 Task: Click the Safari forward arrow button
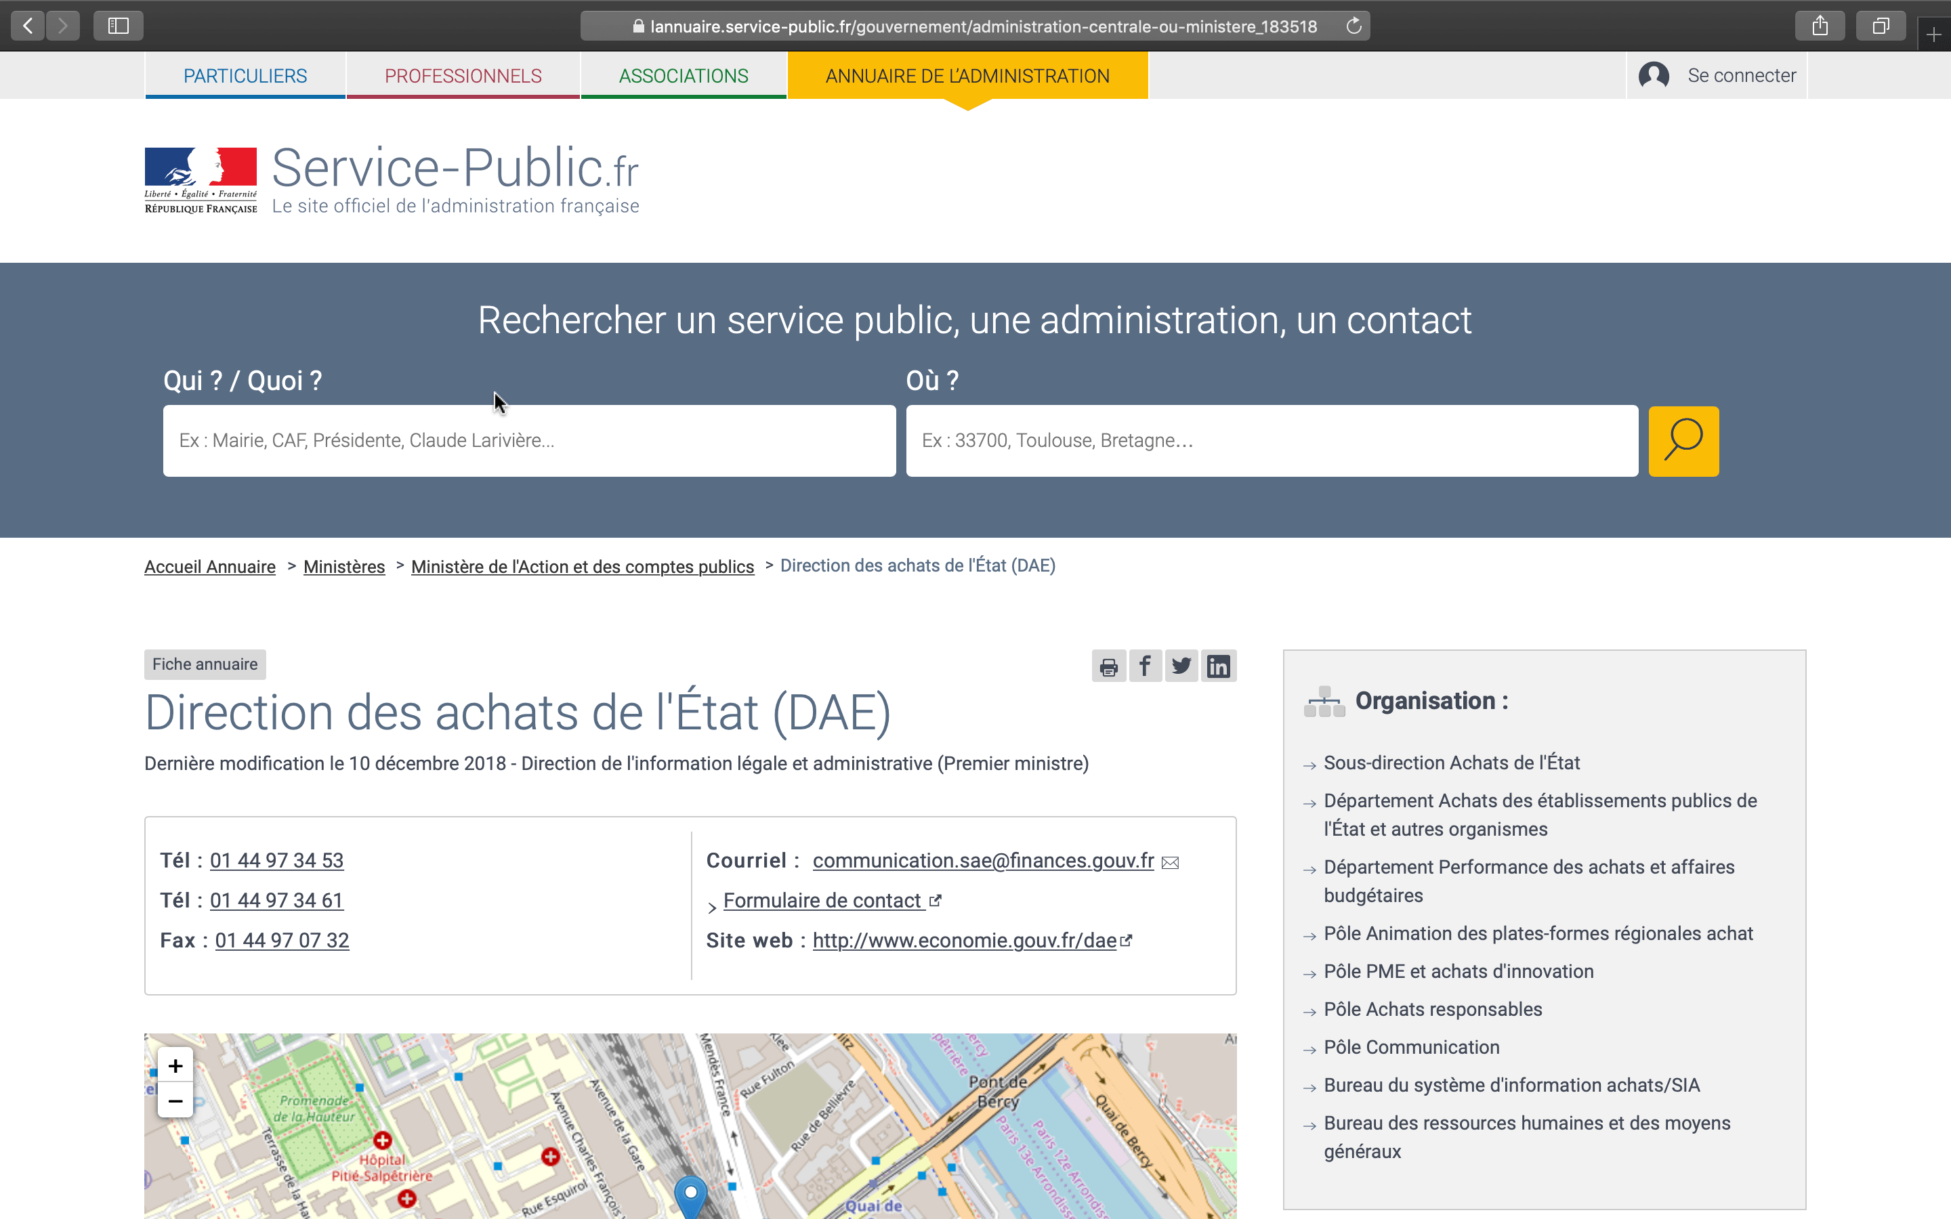[63, 26]
